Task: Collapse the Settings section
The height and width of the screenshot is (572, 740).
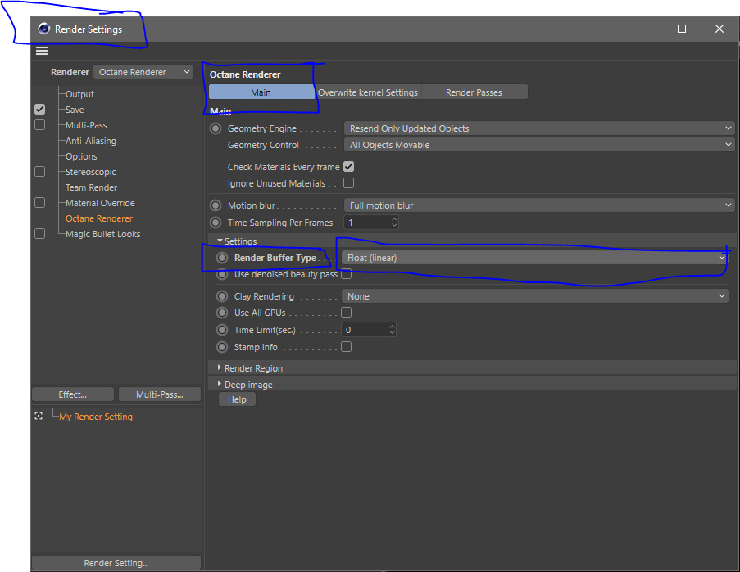Action: (220, 241)
